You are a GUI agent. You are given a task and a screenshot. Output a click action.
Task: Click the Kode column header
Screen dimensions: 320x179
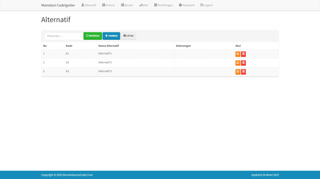[69, 46]
